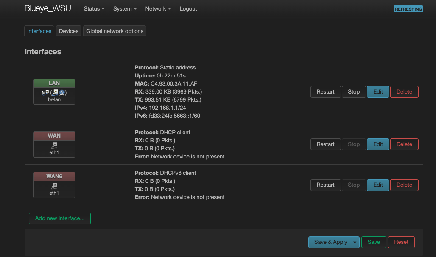Click the wireless icon in LAN box
Viewport: 436px width, 257px height.
tap(62, 93)
